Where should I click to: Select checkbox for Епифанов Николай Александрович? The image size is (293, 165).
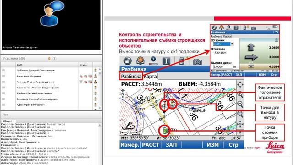coord(4,99)
